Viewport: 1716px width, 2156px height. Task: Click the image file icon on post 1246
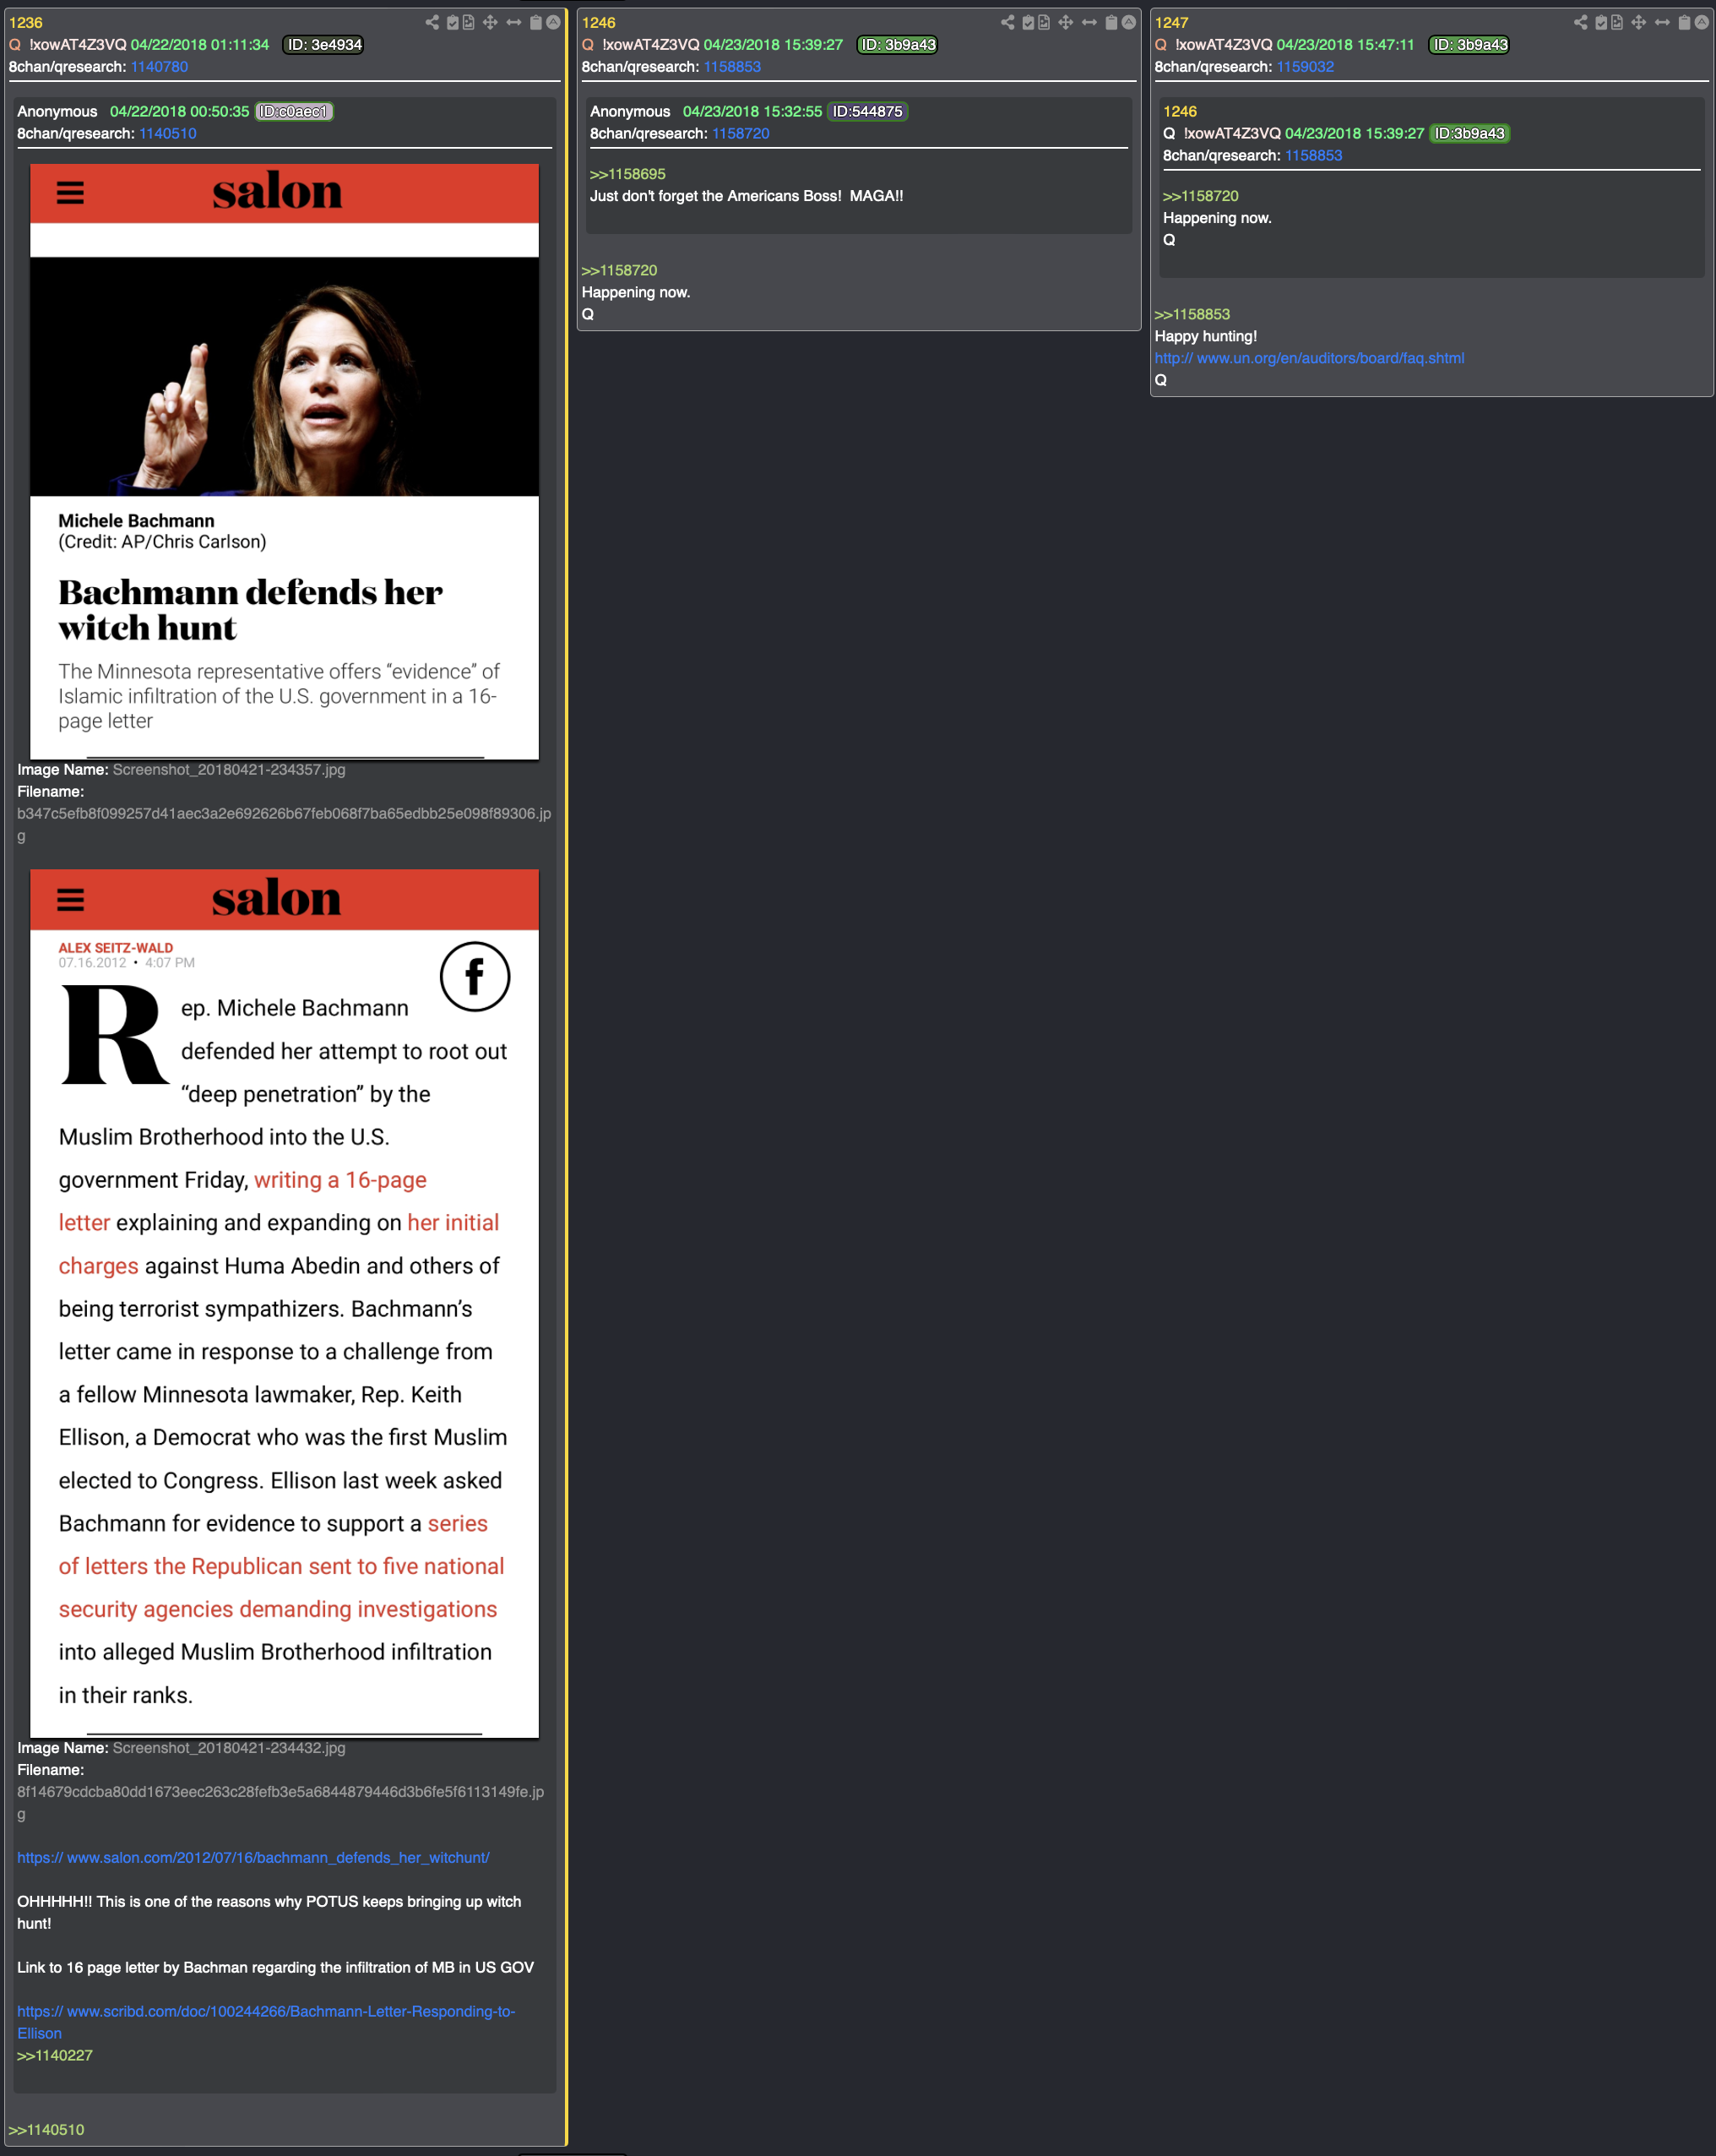(x=1044, y=22)
